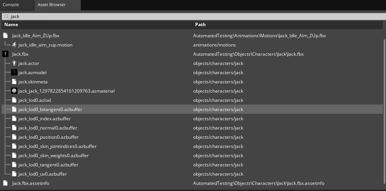Select jack_lod0_skin_jointindices0.azbuffer entry
Screen dimensions: 386x191
point(57,146)
